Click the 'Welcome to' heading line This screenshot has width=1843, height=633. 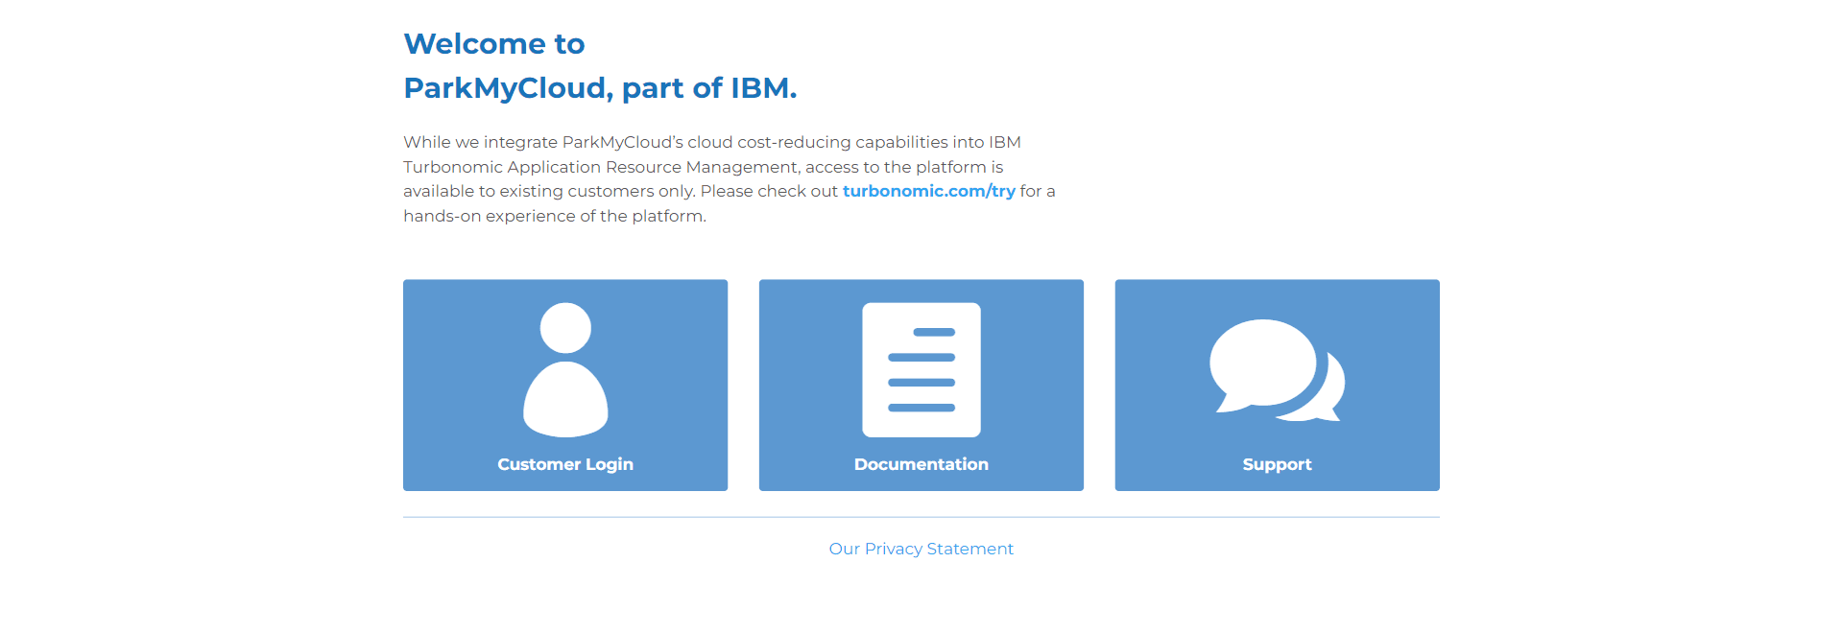[x=494, y=44]
